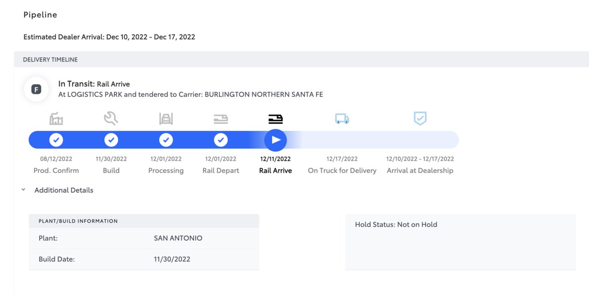Screen dimensions: 589x294
Task: Click the 11/30/2022 build date value
Action: coord(172,259)
